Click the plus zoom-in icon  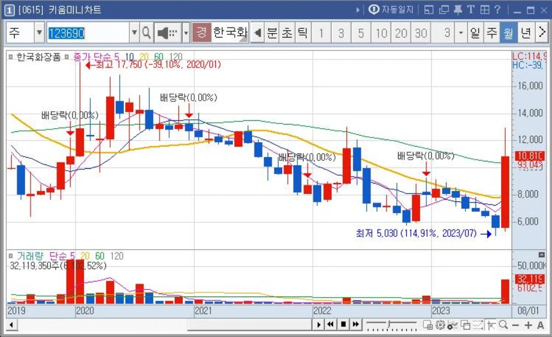[x=527, y=325]
